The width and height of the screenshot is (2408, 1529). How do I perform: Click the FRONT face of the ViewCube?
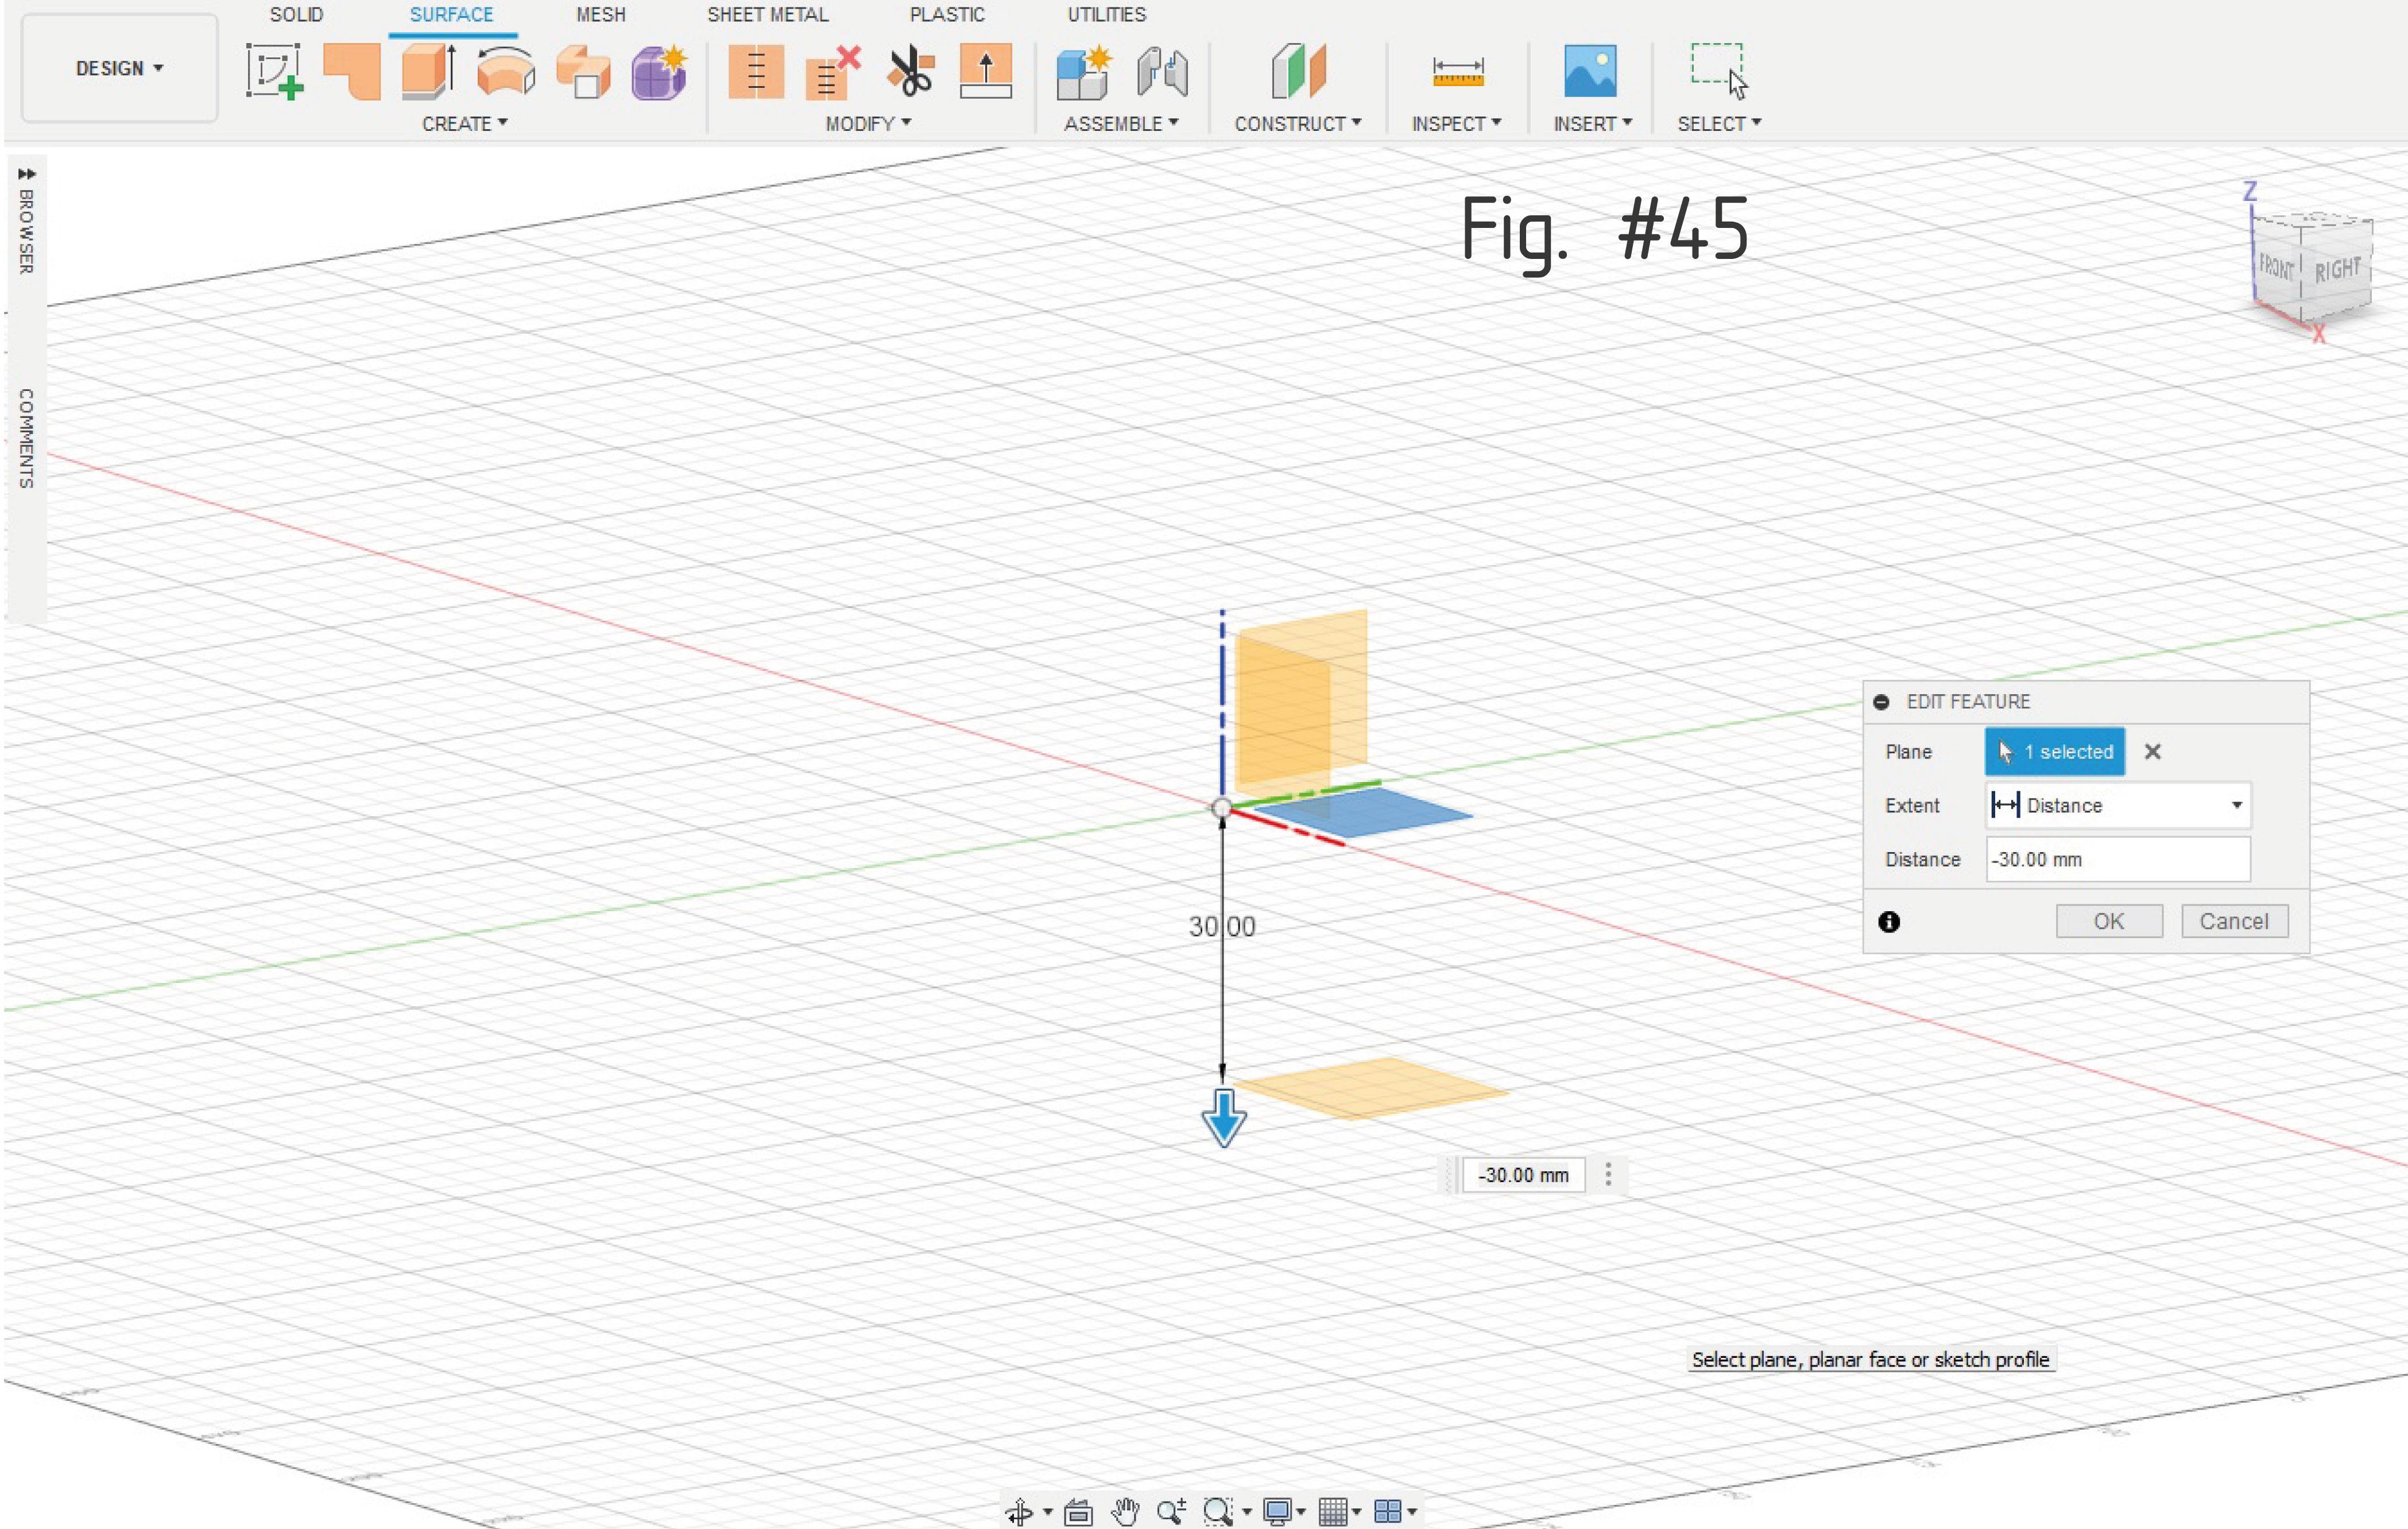click(x=2276, y=266)
